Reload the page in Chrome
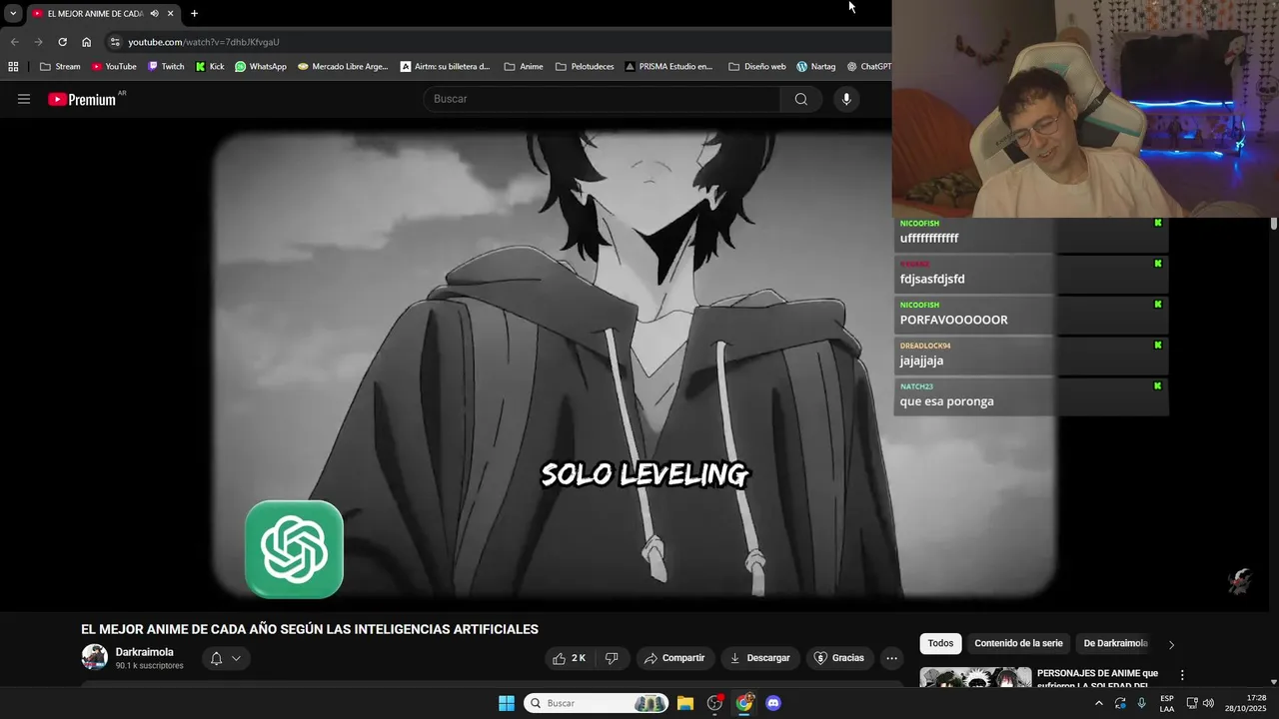1279x719 pixels. pyautogui.click(x=62, y=42)
